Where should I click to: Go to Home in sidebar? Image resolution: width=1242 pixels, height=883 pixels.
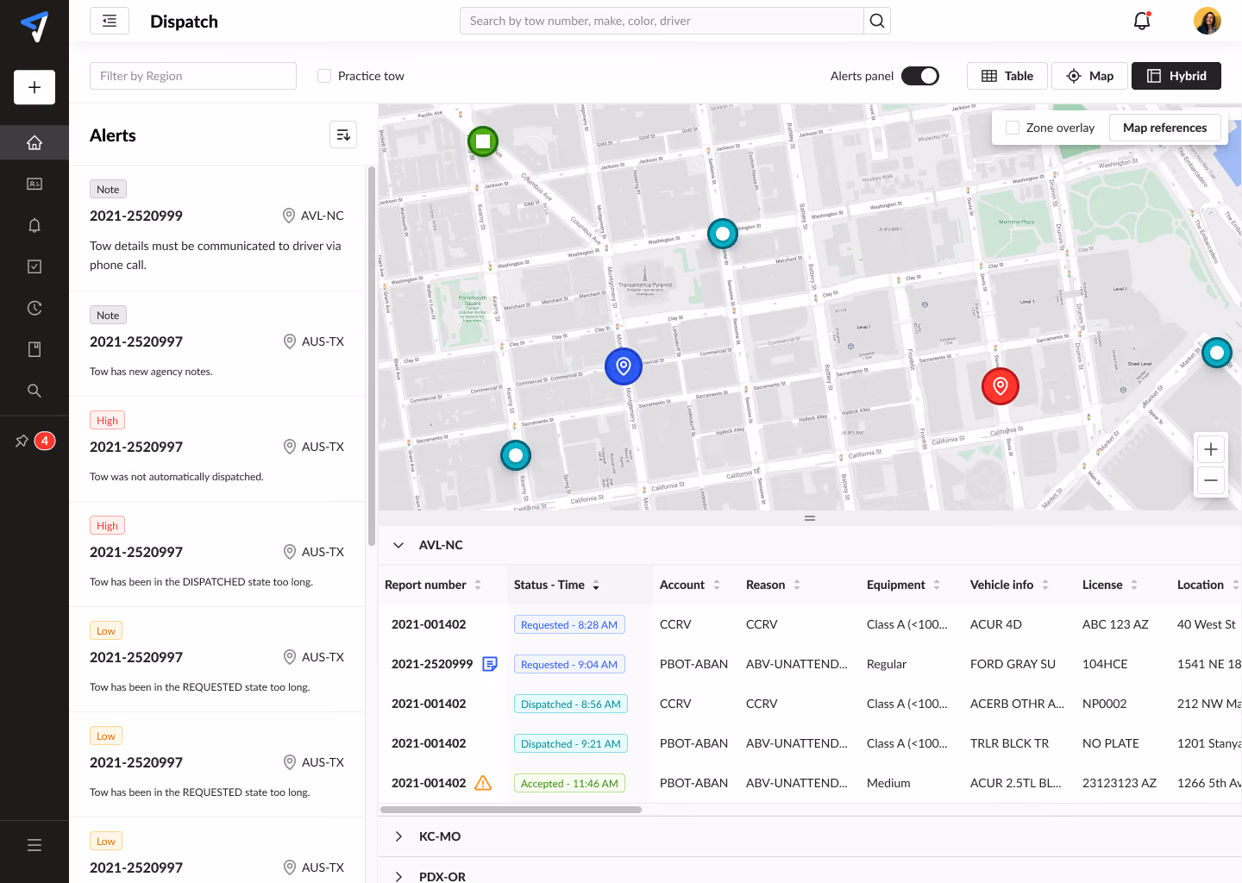[34, 142]
